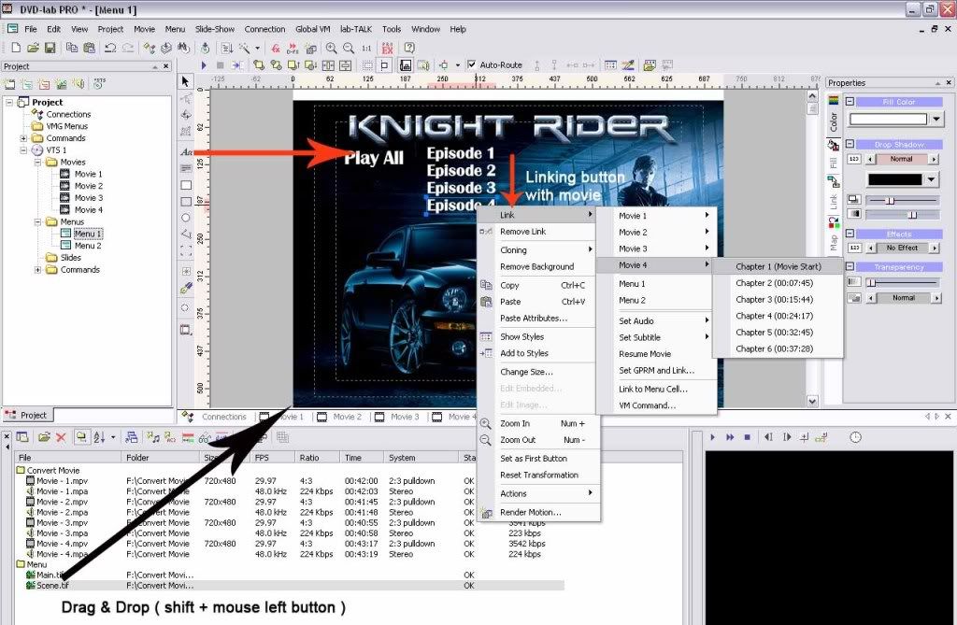Select the circle shape tool
This screenshot has height=625, width=957.
(186, 218)
